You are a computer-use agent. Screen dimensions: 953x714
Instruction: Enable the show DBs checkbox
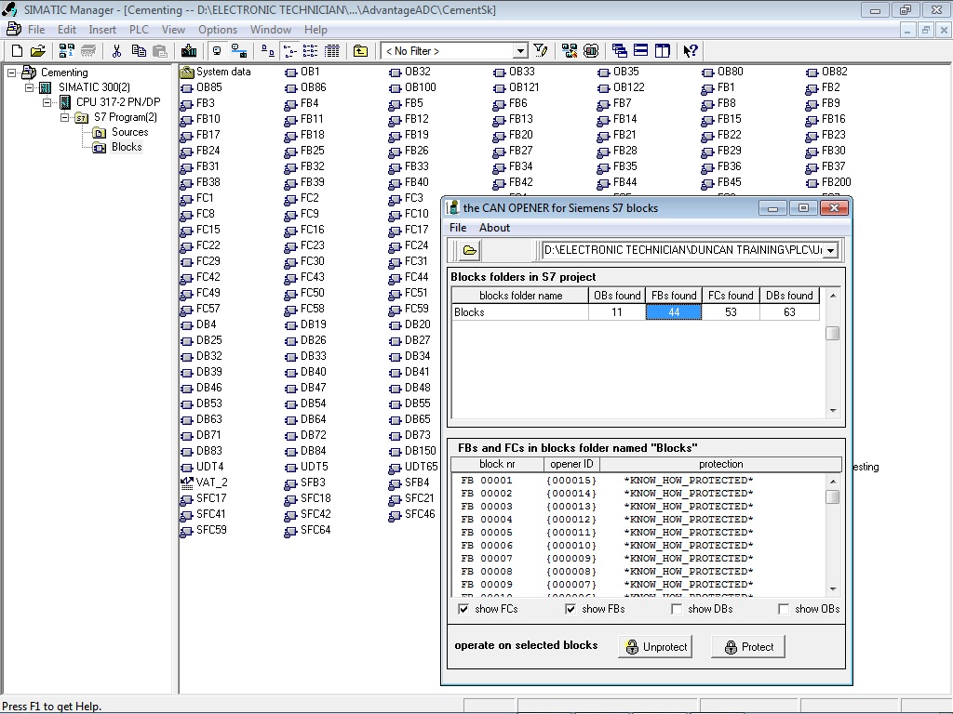(x=677, y=609)
